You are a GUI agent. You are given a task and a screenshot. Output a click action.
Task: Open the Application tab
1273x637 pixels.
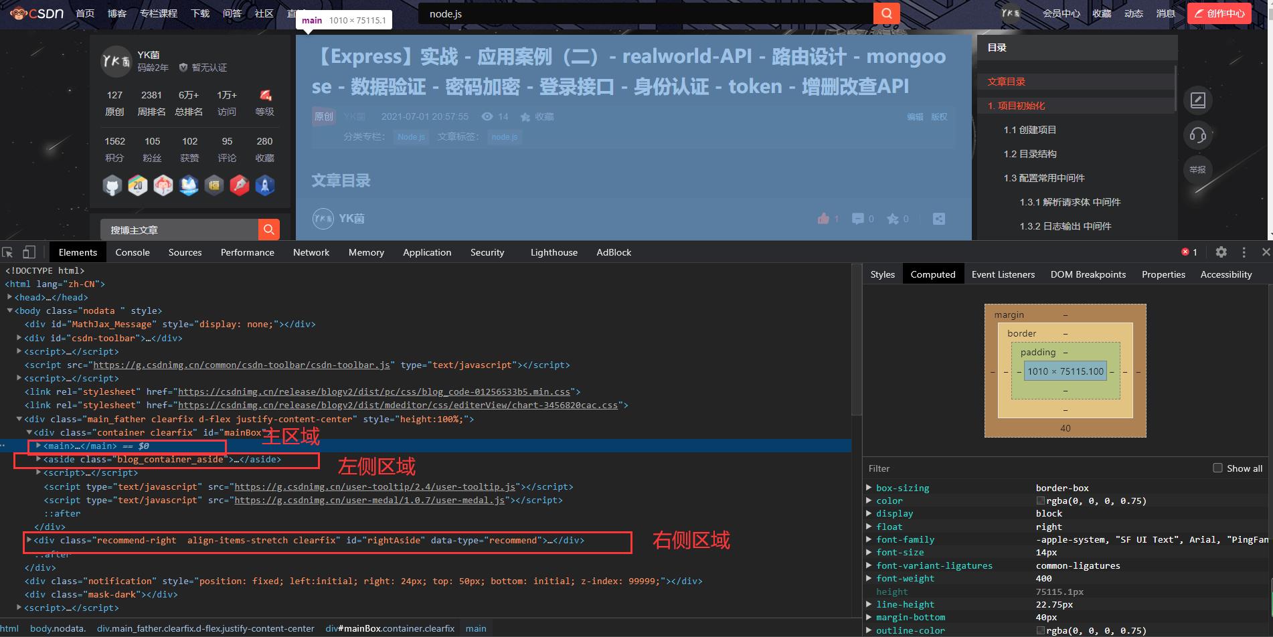(x=427, y=252)
